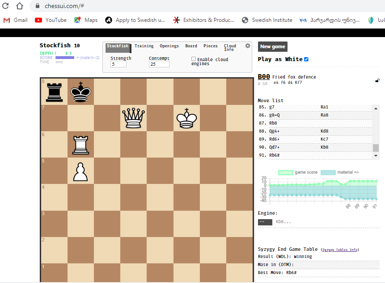The width and height of the screenshot is (385, 283).
Task: Click the Contempt input field
Action: pos(159,64)
